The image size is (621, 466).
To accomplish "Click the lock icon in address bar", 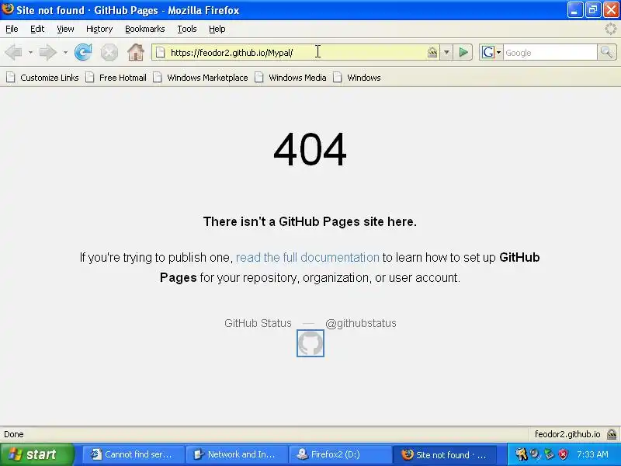I will click(x=432, y=52).
